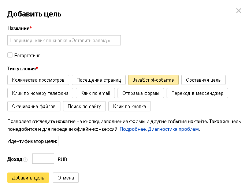Image resolution: width=249 pixels, height=189 pixels.
Task: Click the Доход amount field
Action: click(x=43, y=159)
